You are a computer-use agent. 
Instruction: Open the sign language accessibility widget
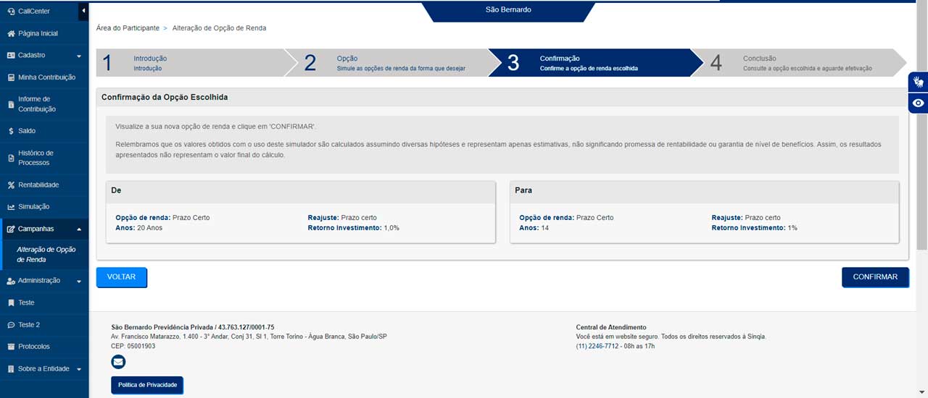pos(919,82)
